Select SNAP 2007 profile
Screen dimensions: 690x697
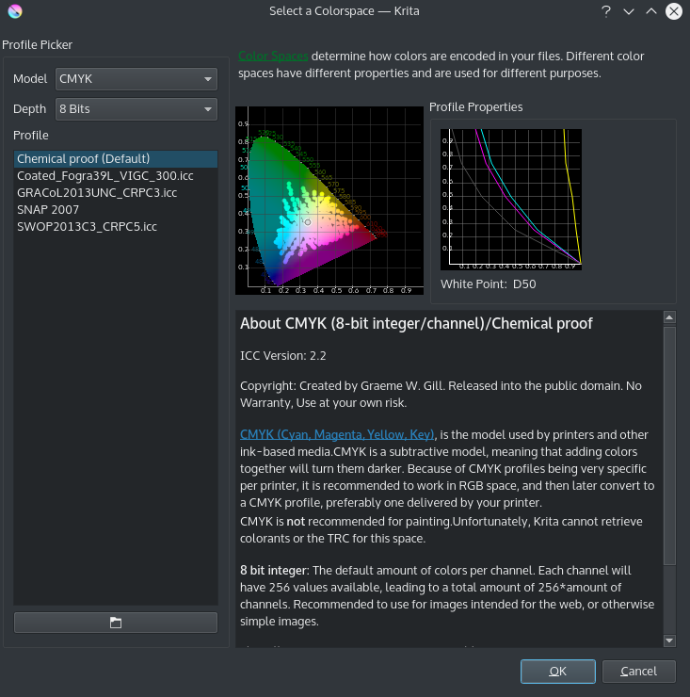[x=116, y=209]
